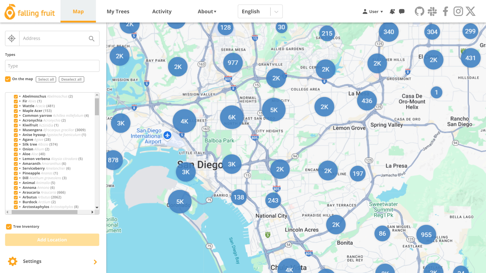Open the Instagram icon link

pyautogui.click(x=458, y=11)
